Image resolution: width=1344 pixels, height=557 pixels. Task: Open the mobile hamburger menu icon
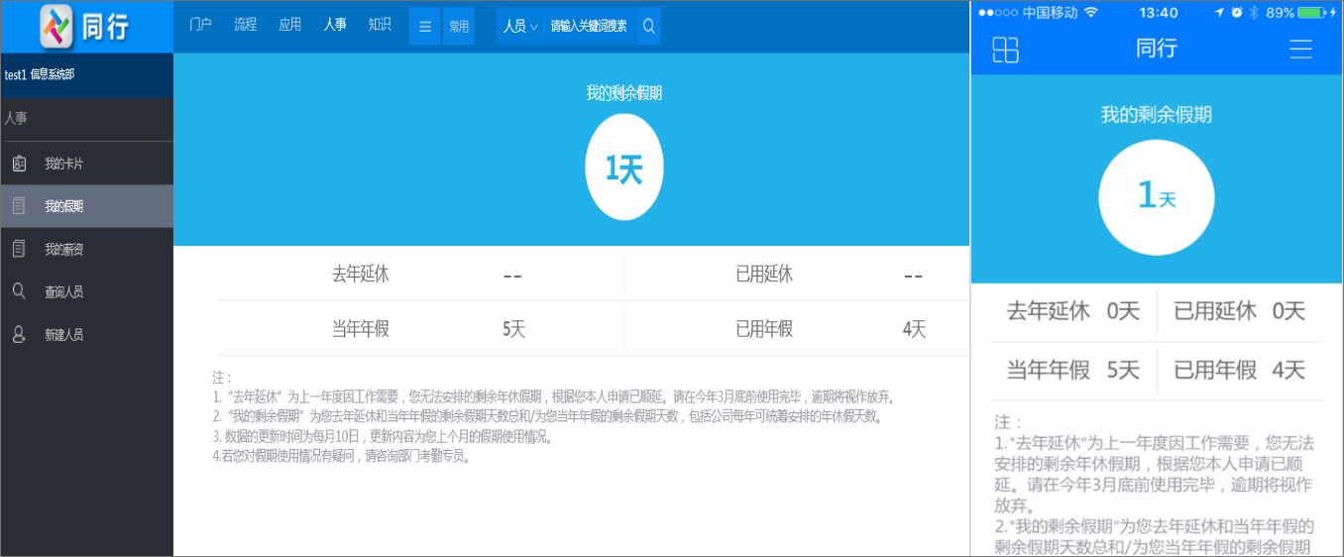click(1300, 50)
